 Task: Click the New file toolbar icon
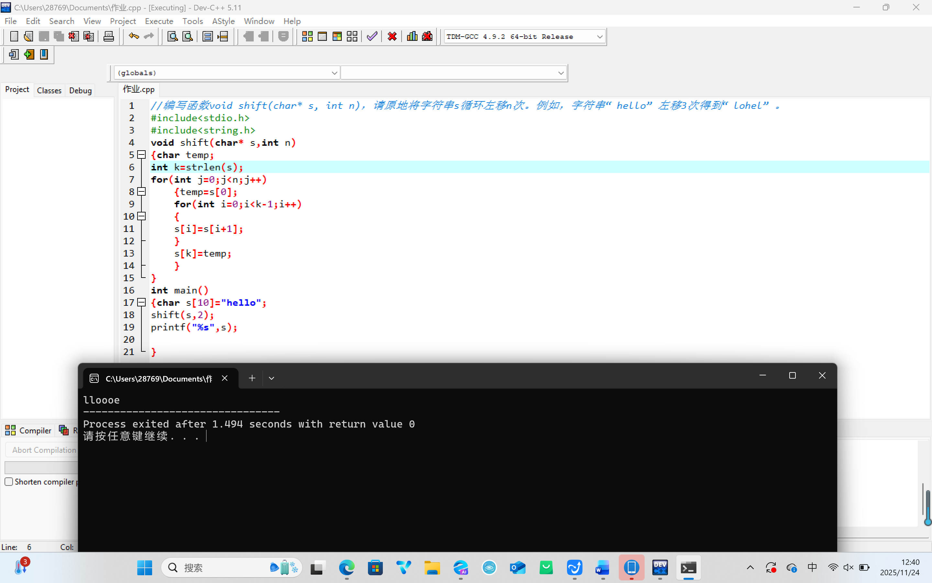[14, 37]
